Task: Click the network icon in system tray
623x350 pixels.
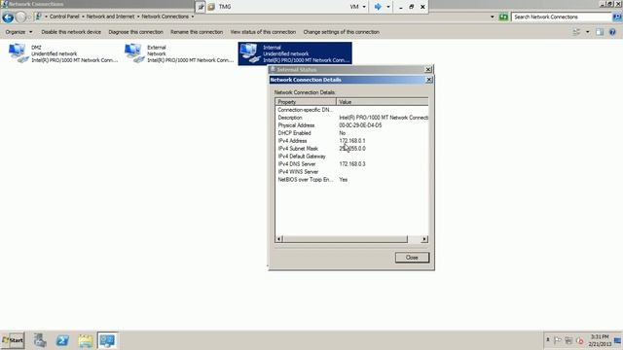Action: pos(568,340)
